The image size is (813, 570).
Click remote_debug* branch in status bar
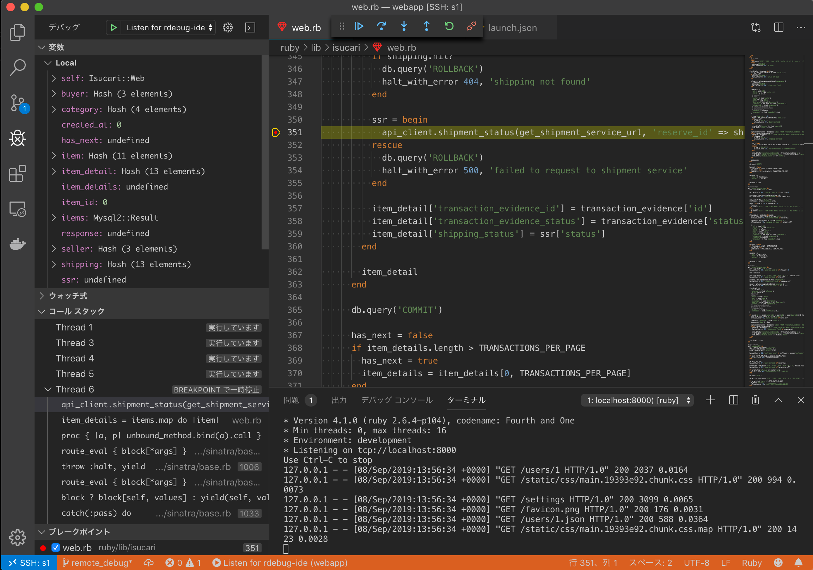97,563
